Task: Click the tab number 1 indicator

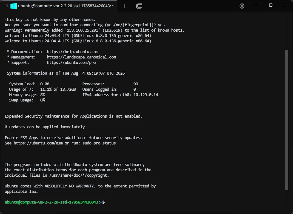Action: tap(7, 6)
